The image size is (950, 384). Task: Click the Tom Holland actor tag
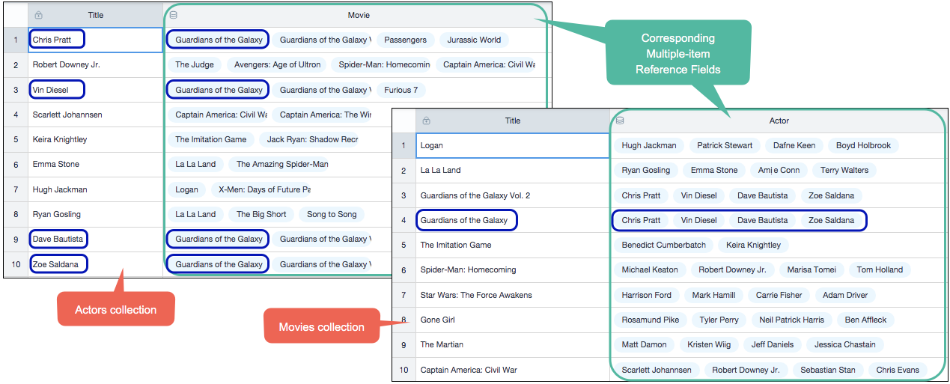(x=880, y=269)
